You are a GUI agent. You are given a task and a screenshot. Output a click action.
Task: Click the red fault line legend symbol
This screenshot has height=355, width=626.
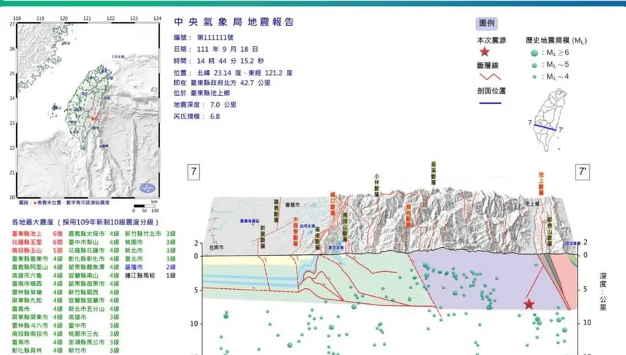(x=490, y=77)
